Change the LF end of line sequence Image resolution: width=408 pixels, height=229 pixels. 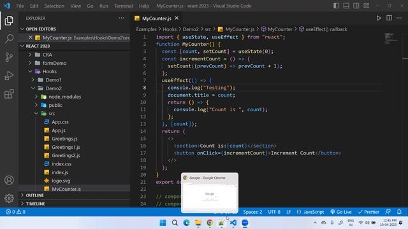point(289,212)
